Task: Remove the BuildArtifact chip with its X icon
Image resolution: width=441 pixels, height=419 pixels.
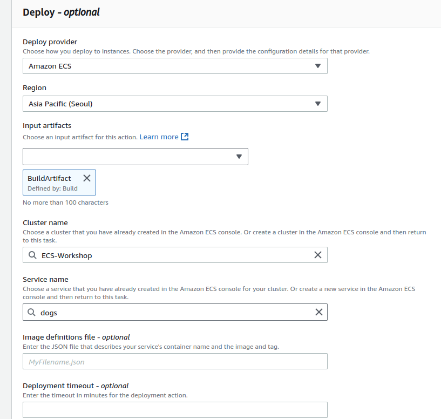Action: 87,178
